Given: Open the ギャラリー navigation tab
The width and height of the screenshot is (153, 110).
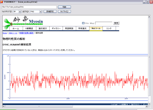Looking at the screenshot, I should click(x=56, y=29).
